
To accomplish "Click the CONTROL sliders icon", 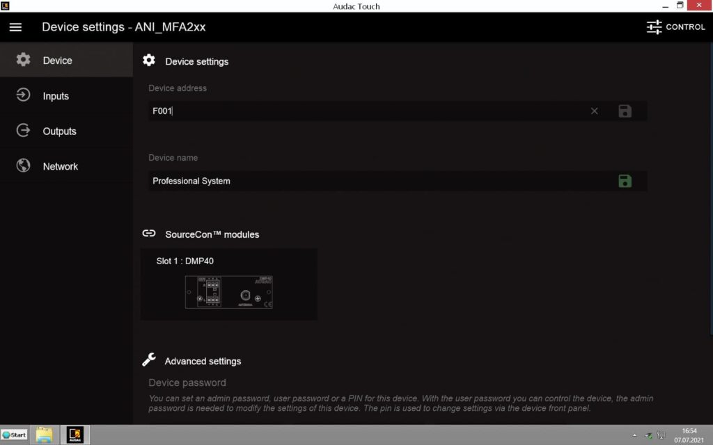I will pos(654,27).
